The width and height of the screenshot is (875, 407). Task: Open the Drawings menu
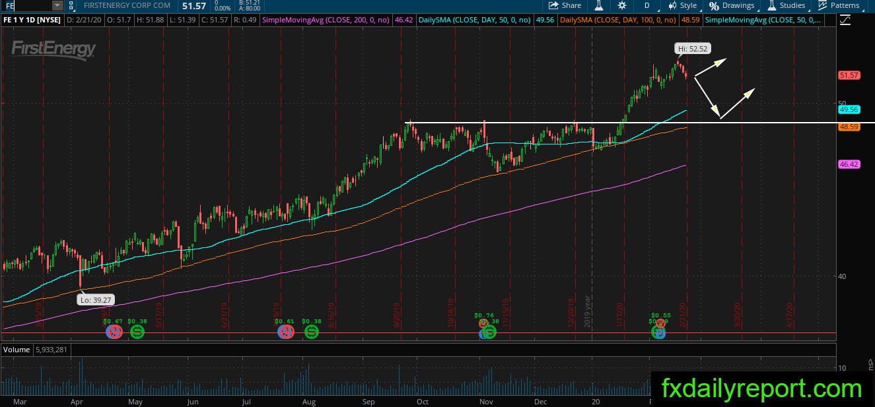pyautogui.click(x=732, y=5)
